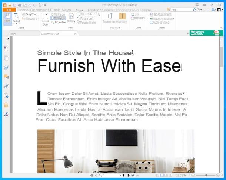This screenshot has width=226, height=180.
Task: Close the Documento.PDF tab
Action: tap(76, 34)
